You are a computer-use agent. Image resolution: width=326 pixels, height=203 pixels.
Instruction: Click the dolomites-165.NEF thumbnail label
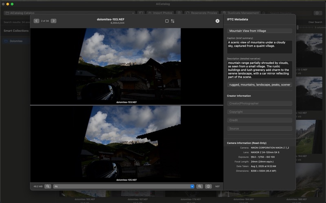(x=85, y=199)
